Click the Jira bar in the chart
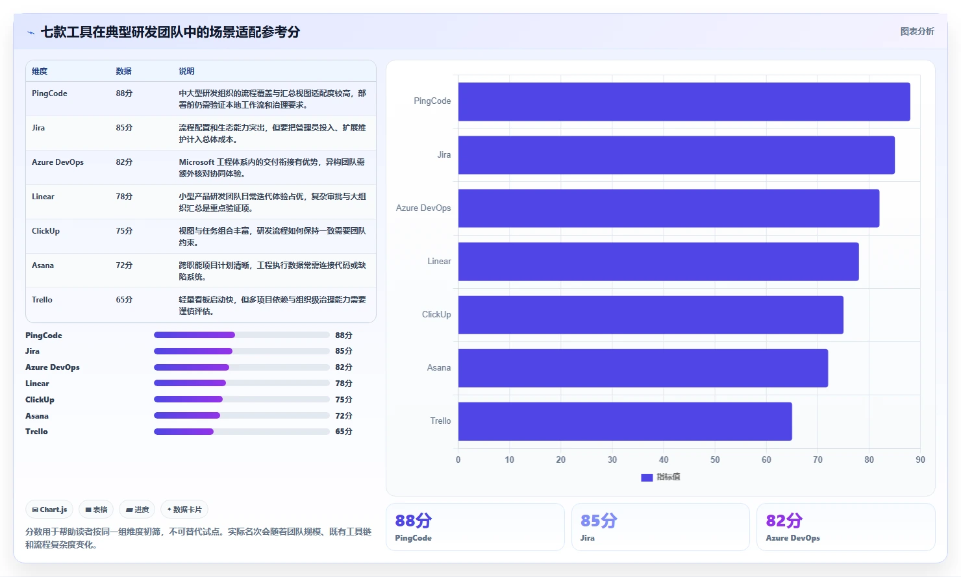 tap(676, 155)
